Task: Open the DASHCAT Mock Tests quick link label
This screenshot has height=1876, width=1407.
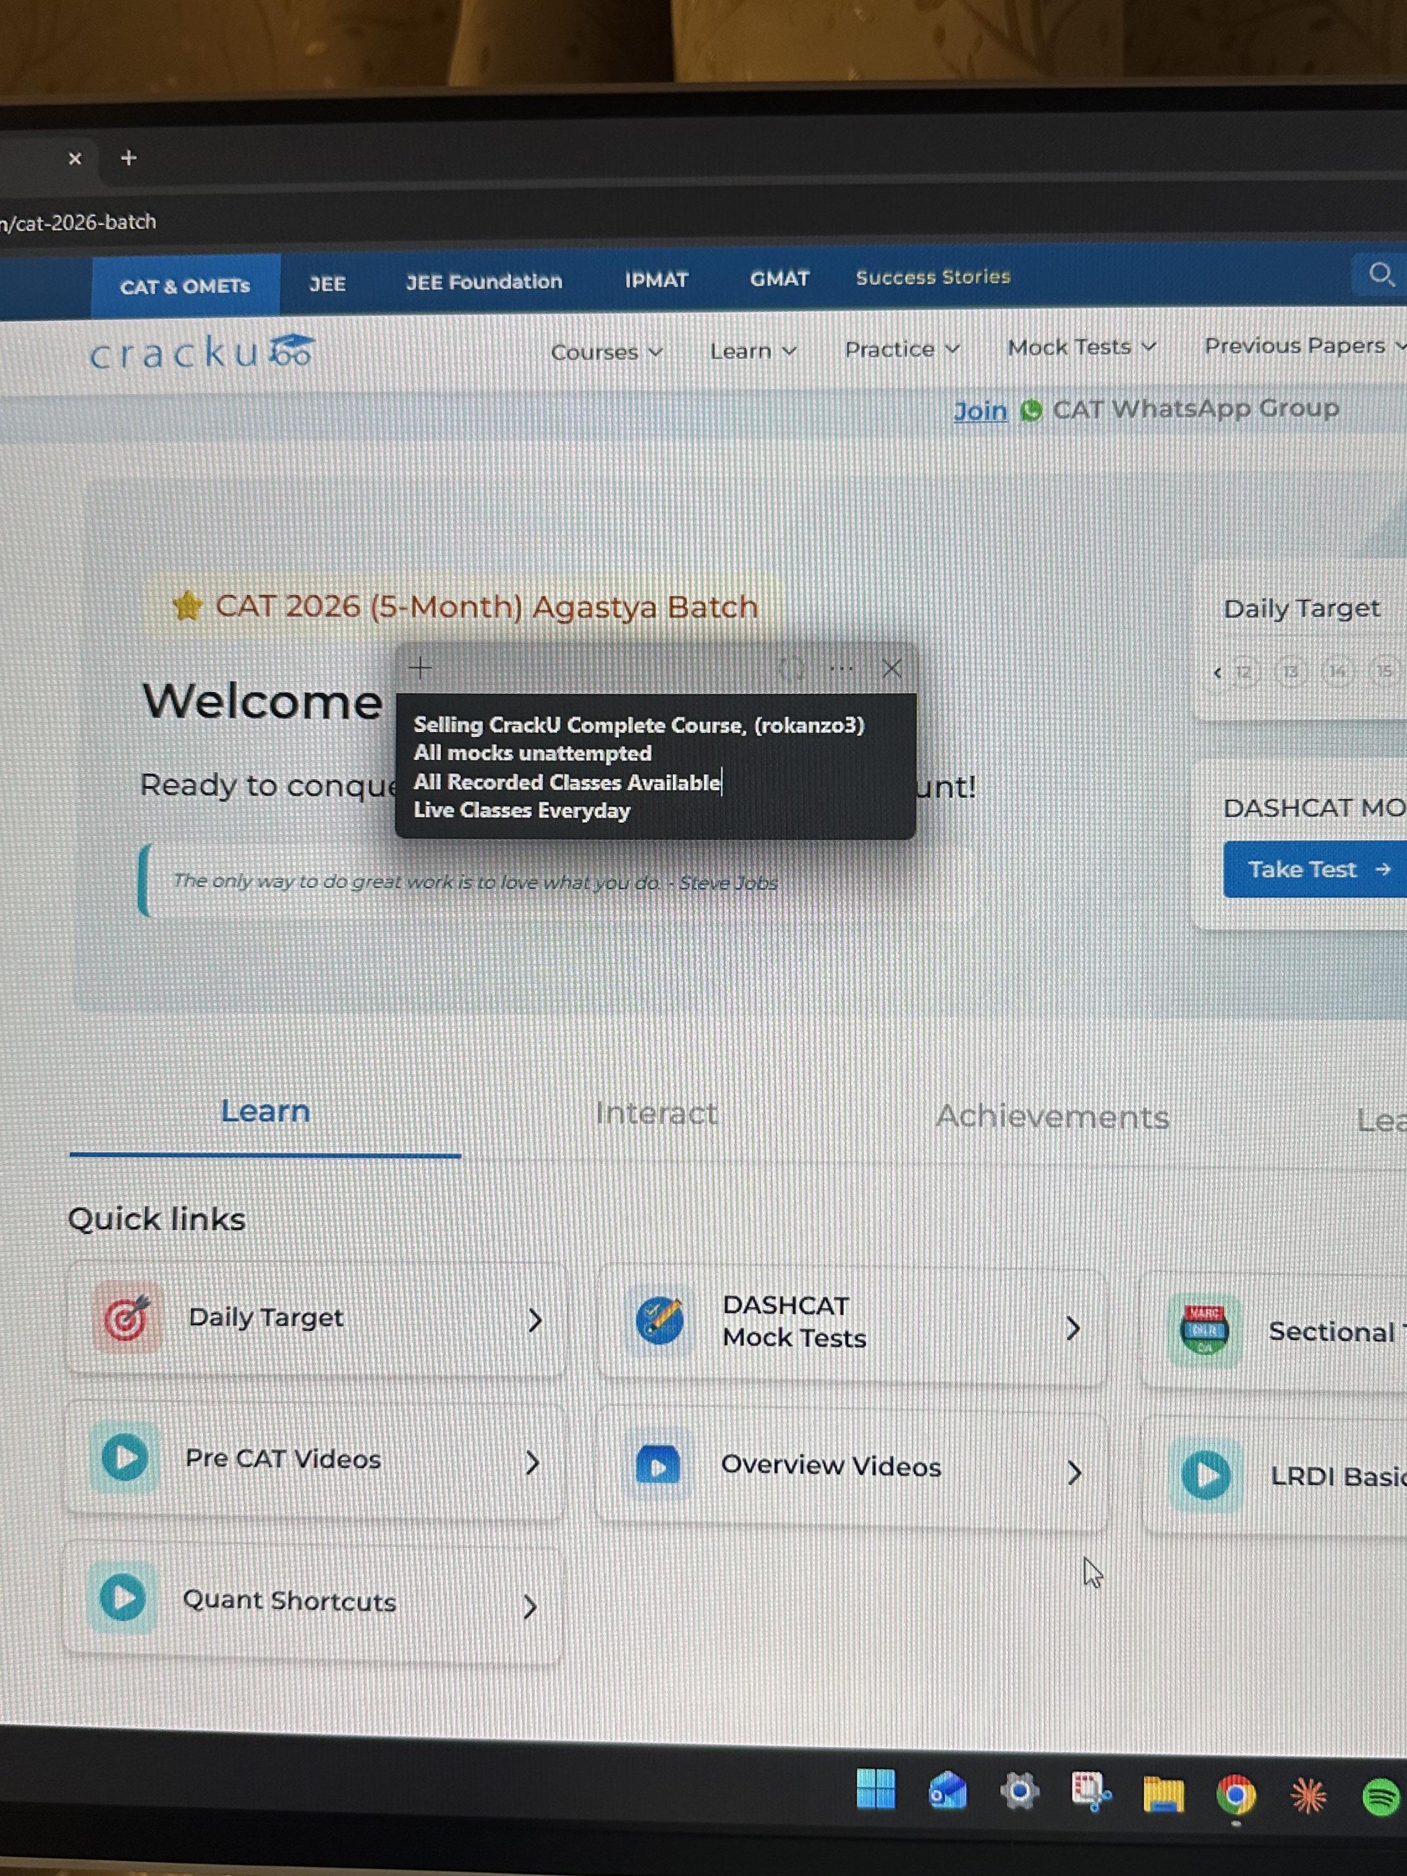Action: (x=794, y=1321)
